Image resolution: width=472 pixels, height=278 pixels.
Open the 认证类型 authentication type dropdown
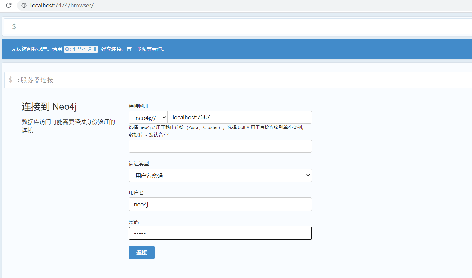click(220, 175)
